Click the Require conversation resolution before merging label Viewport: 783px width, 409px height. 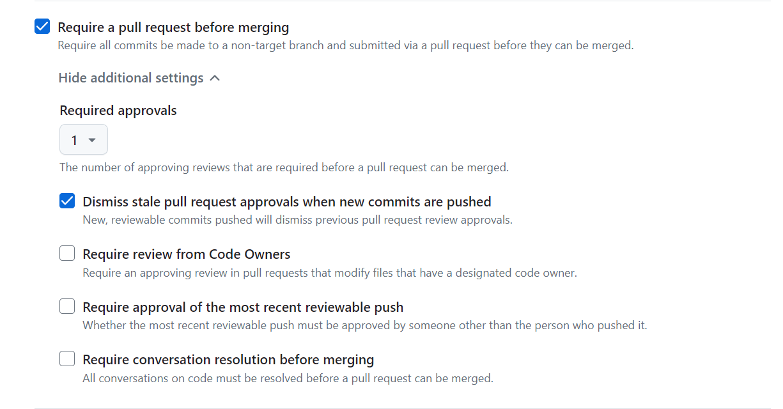click(x=228, y=359)
